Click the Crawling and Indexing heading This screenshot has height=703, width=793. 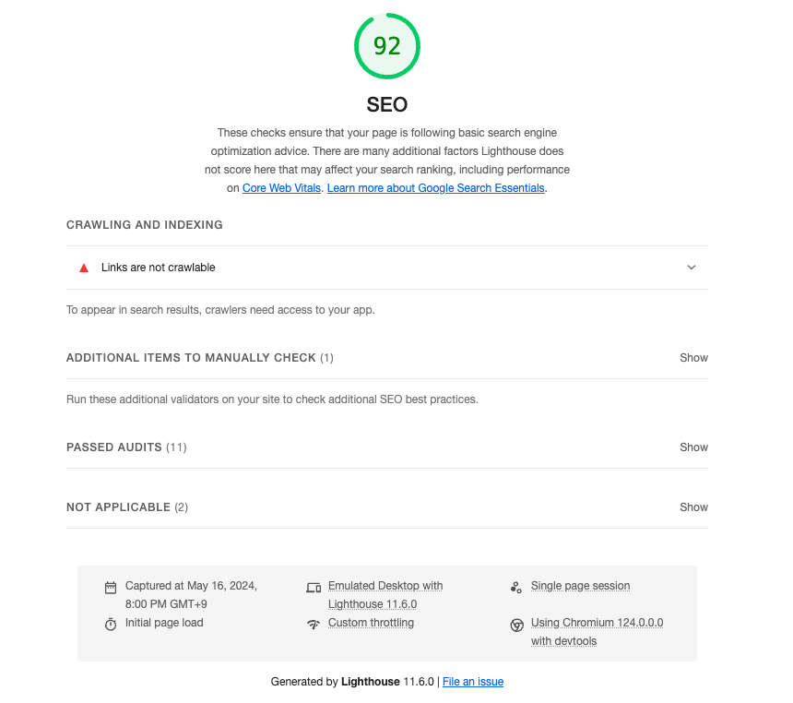click(145, 225)
